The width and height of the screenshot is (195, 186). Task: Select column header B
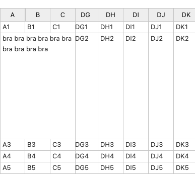pyautogui.click(x=38, y=15)
